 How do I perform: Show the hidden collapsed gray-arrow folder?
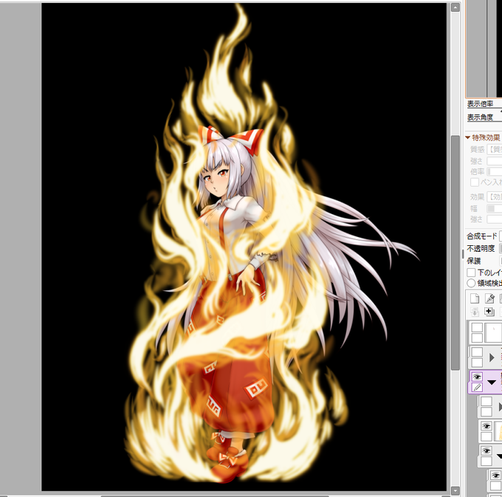point(477,352)
